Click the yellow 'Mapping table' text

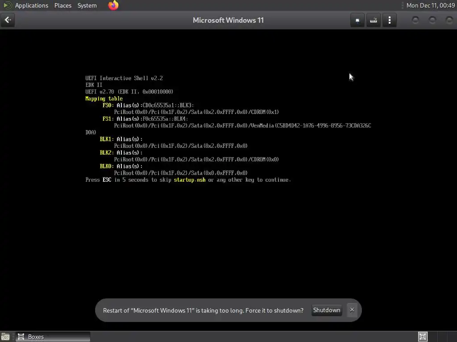click(104, 98)
